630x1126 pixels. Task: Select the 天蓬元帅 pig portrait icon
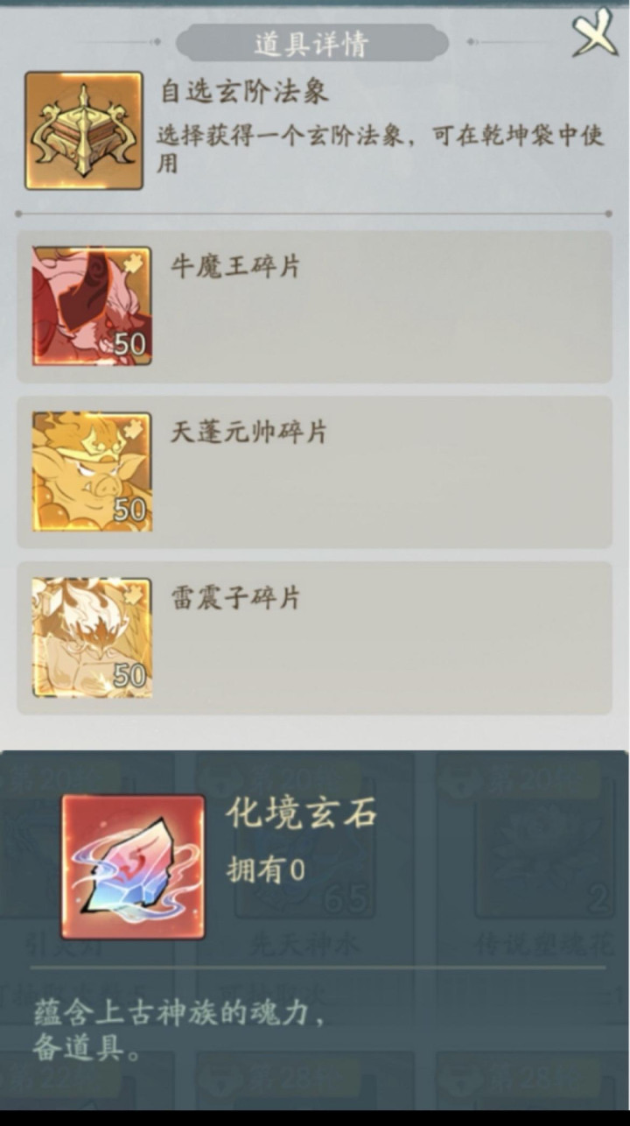tap(92, 471)
